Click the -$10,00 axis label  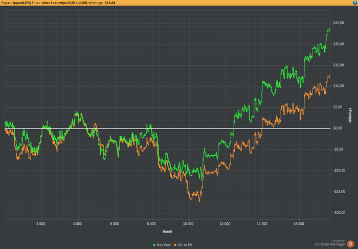[339, 170]
